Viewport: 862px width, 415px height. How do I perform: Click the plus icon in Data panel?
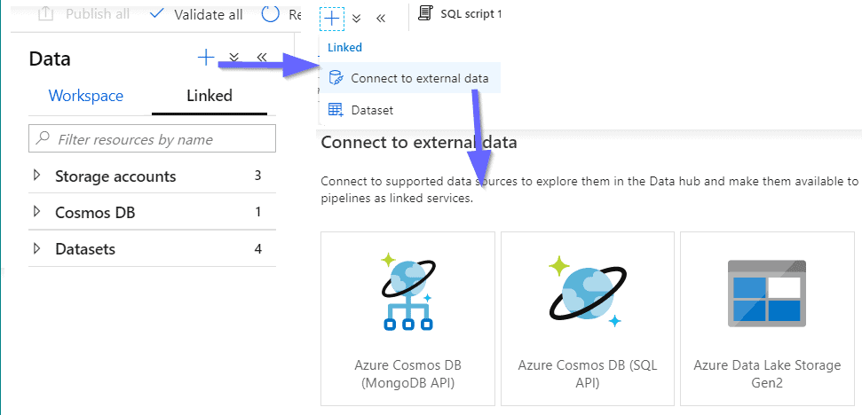(x=206, y=57)
